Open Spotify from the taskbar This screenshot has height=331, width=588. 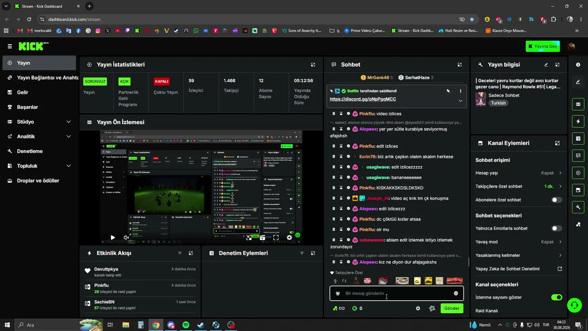tap(186, 325)
